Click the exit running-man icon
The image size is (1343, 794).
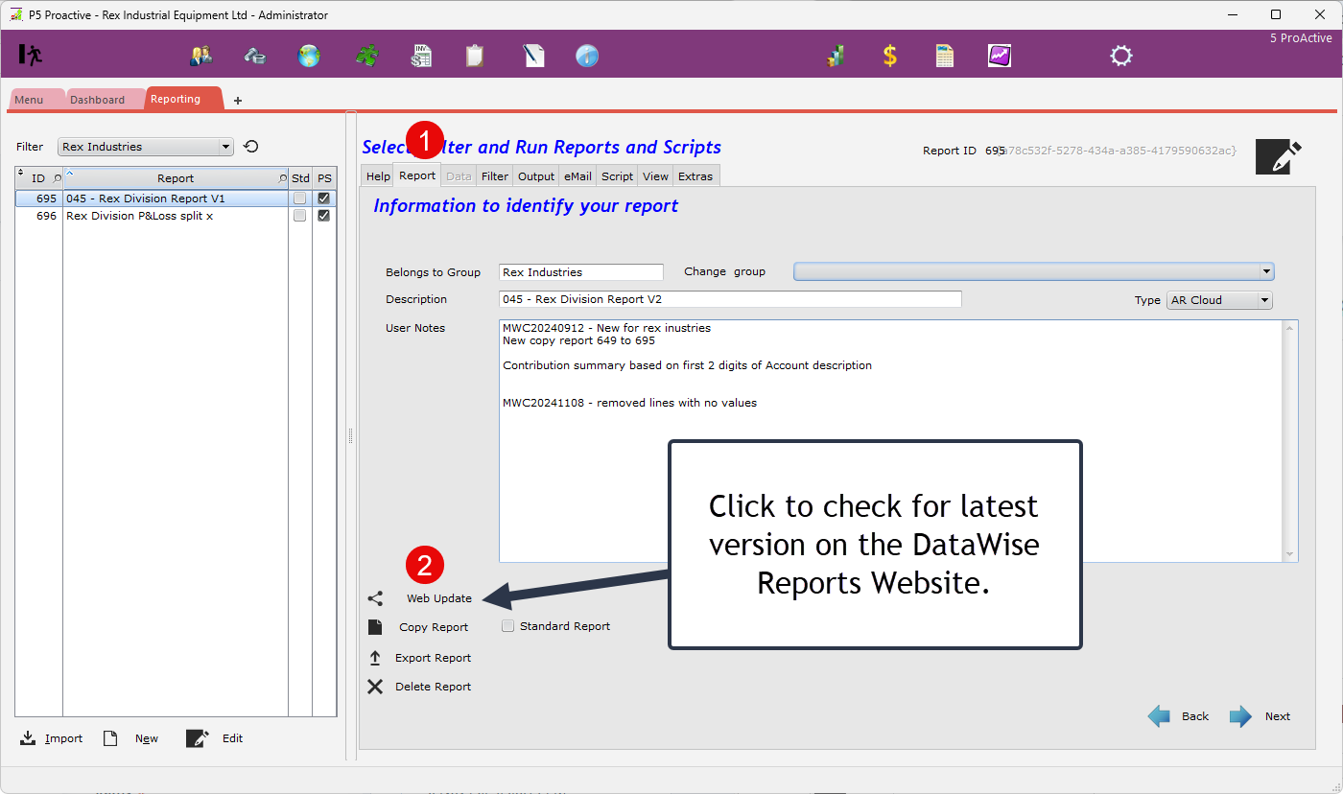click(31, 55)
